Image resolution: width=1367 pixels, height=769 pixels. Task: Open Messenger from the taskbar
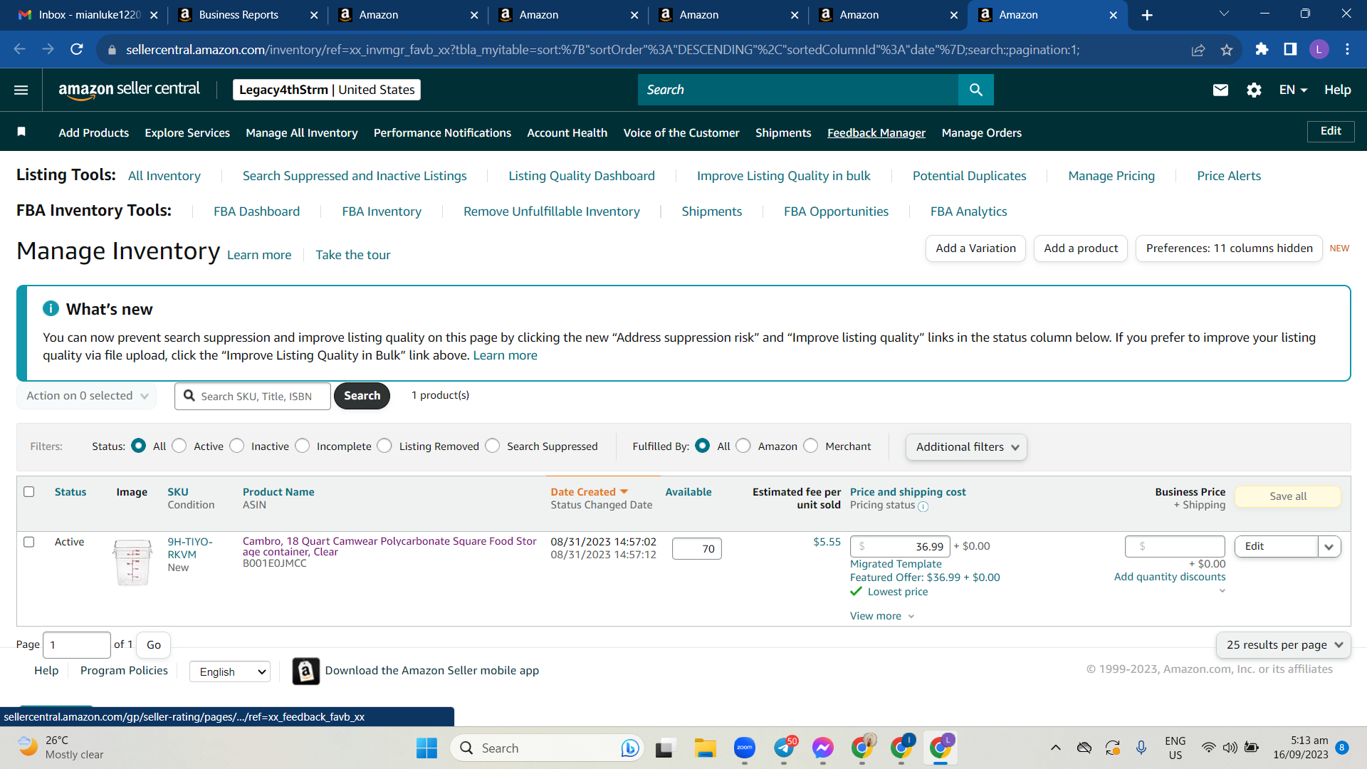point(822,748)
